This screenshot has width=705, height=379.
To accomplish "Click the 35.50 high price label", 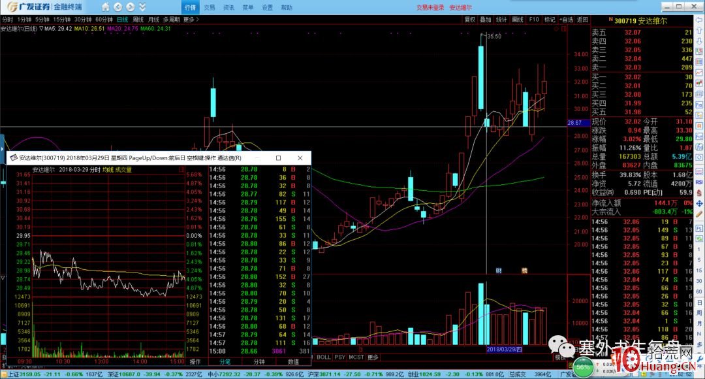I will click(494, 36).
